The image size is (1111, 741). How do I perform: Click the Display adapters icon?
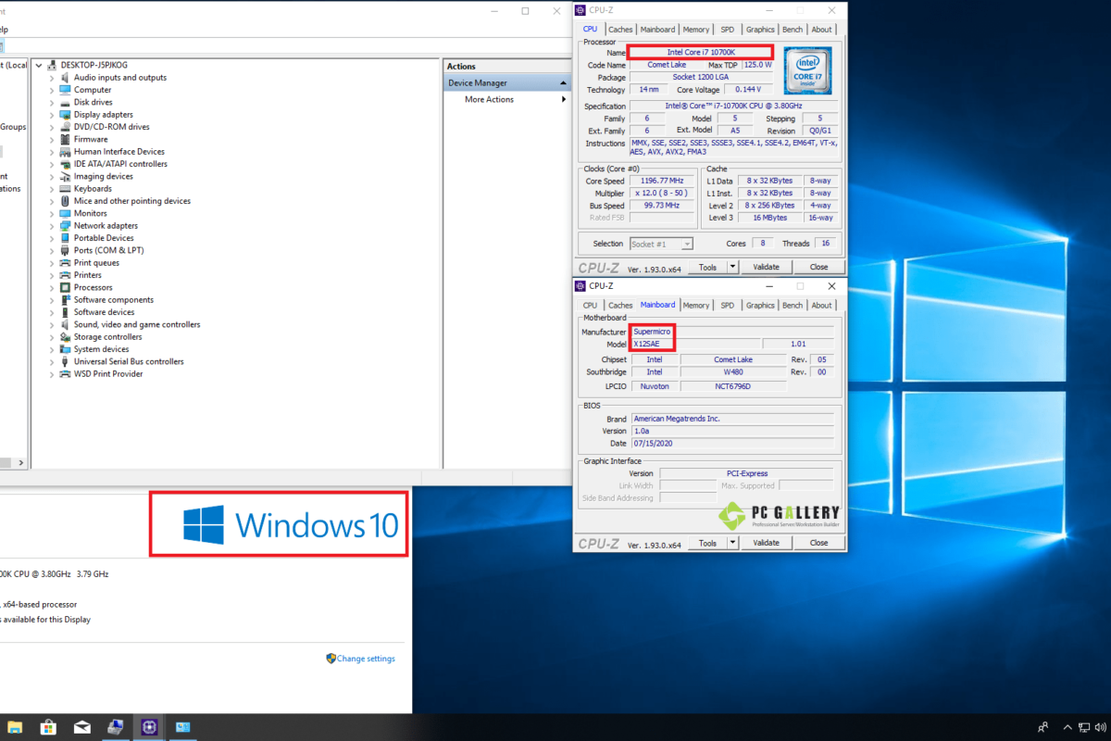[66, 115]
